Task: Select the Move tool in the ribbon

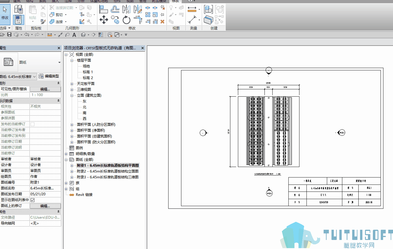Action: (x=104, y=20)
